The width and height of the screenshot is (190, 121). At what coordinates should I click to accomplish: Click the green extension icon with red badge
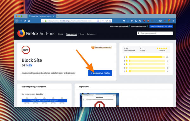(x=169, y=20)
